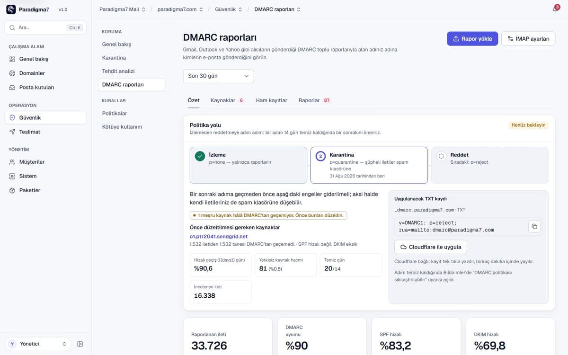568x355 pixels.
Task: Open IMAP ayarları settings
Action: [528, 39]
